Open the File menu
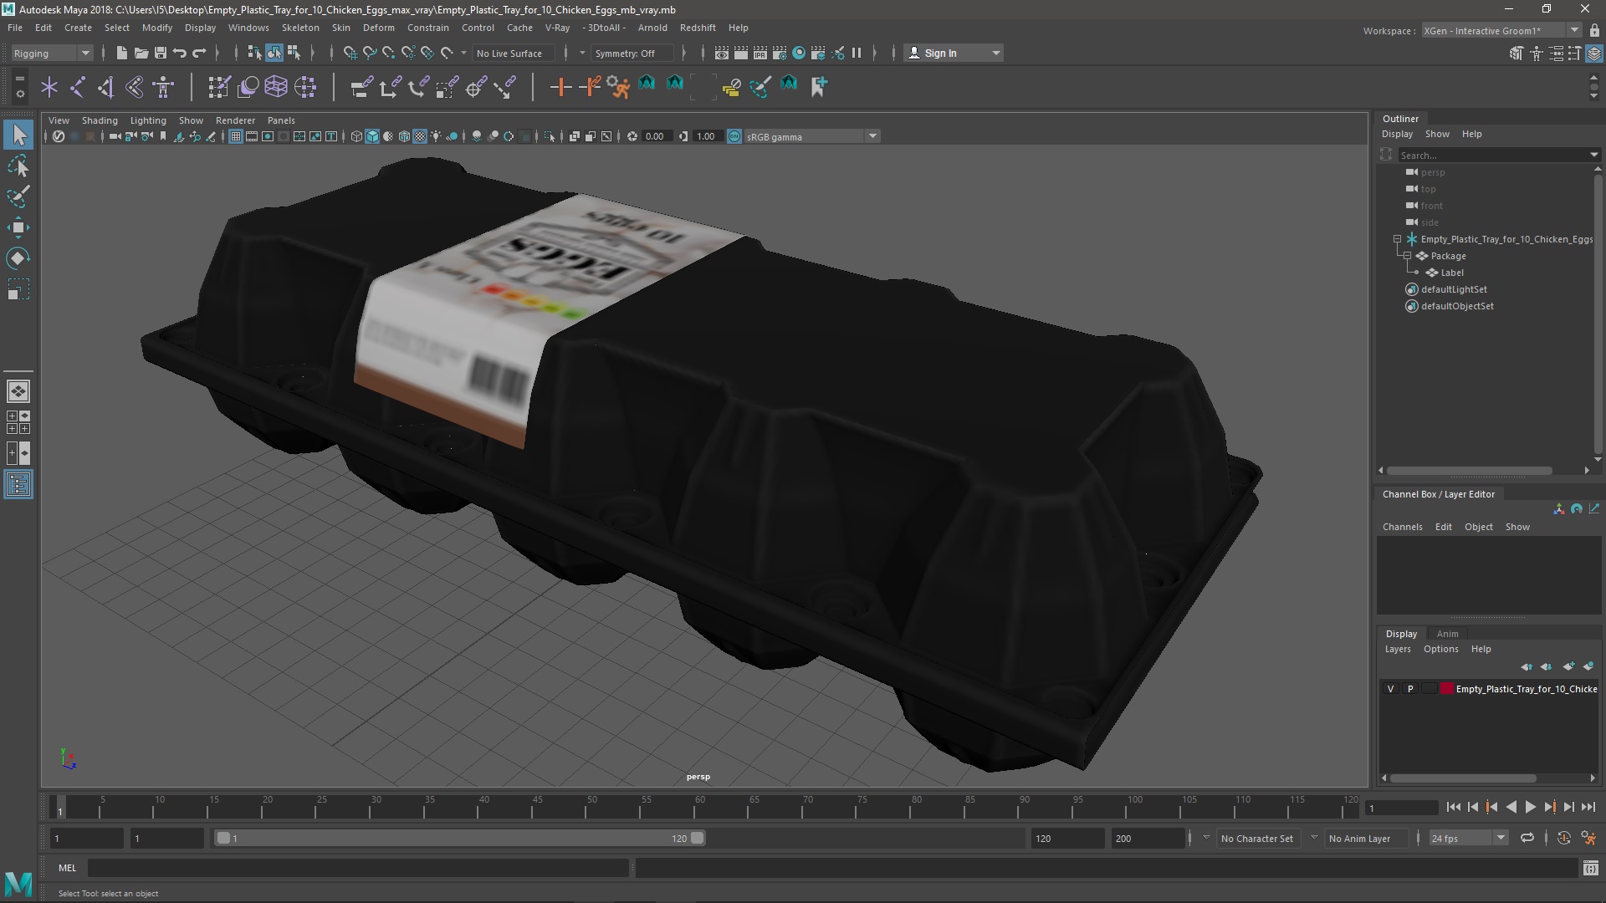The width and height of the screenshot is (1606, 903). coord(15,28)
